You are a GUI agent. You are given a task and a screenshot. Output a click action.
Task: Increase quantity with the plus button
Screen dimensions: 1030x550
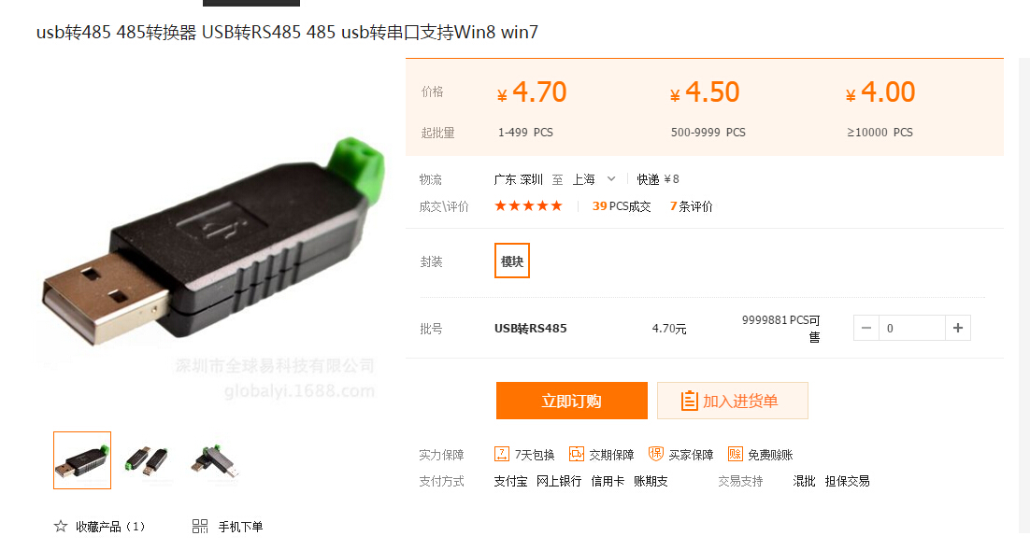(x=958, y=328)
